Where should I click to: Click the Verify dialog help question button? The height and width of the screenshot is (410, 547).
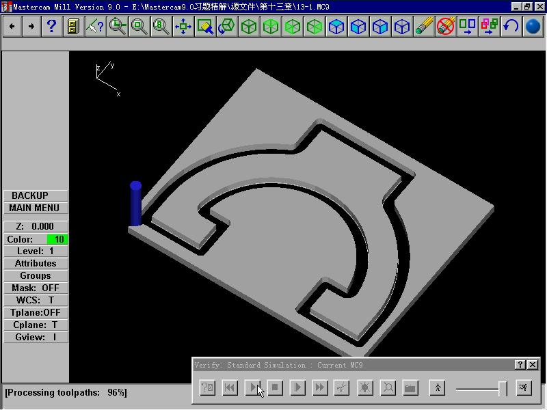(x=520, y=365)
